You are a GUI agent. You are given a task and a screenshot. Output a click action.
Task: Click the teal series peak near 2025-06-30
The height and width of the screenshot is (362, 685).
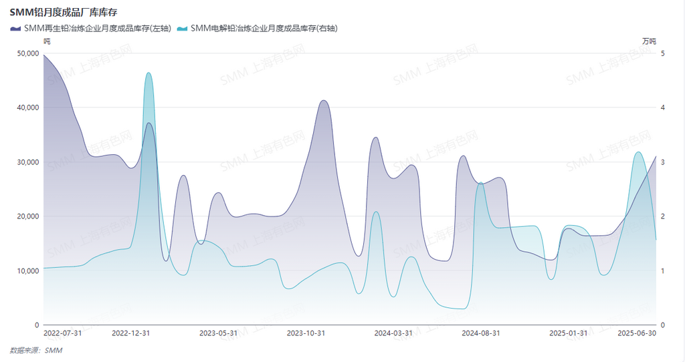tap(638, 152)
